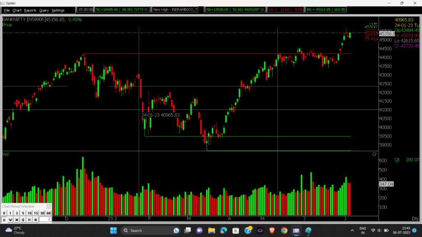Open Microsoft Edge from the taskbar
The width and height of the screenshot is (422, 237).
(224, 230)
